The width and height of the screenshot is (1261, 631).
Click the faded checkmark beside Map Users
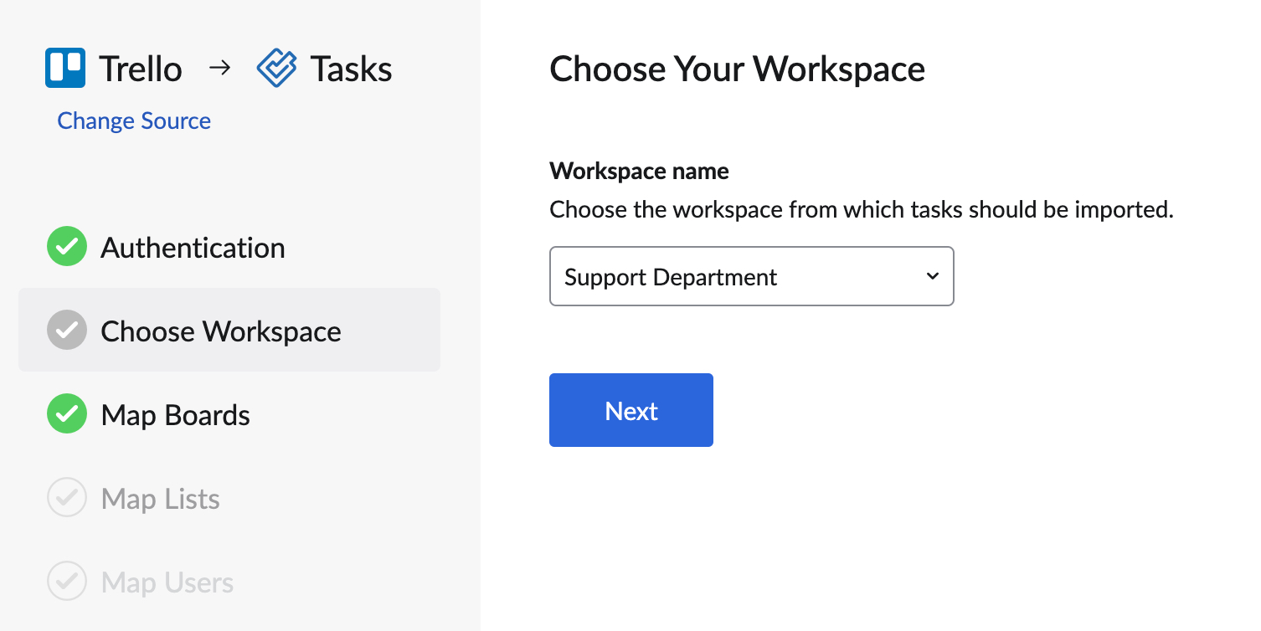pyautogui.click(x=66, y=581)
